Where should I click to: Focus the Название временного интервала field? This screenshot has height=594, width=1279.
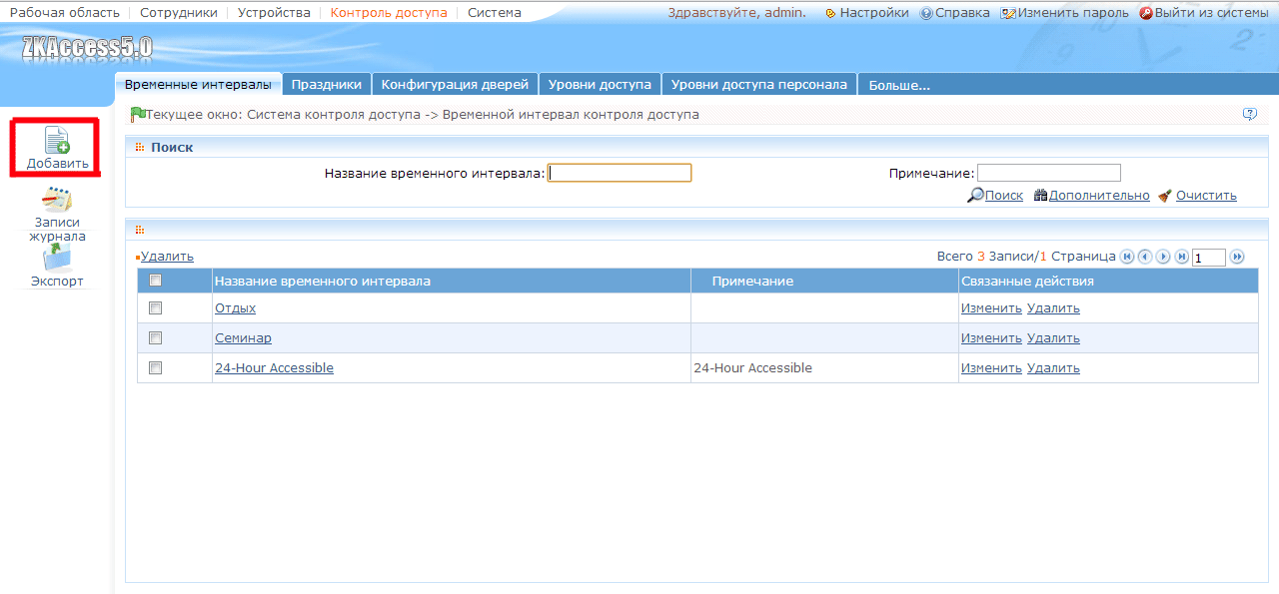pos(620,173)
